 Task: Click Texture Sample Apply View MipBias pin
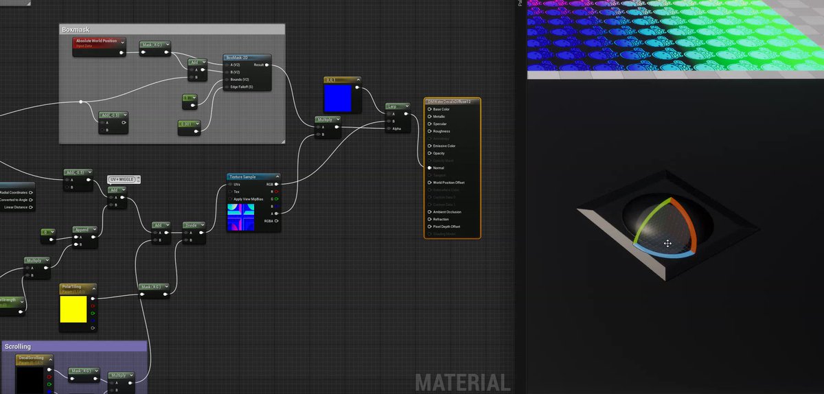(231, 199)
